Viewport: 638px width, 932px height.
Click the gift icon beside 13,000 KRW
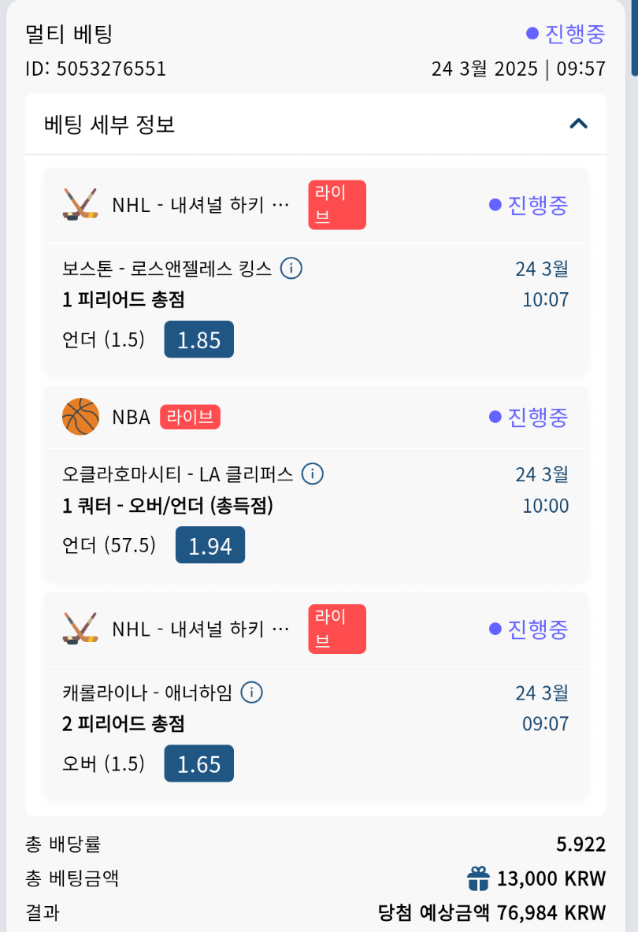[478, 878]
